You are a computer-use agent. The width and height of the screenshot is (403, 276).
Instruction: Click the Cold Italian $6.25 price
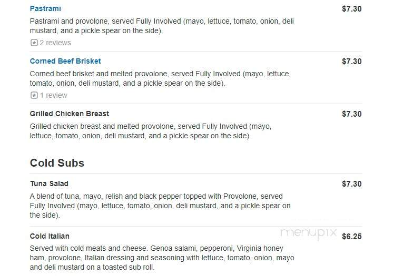pos(351,237)
